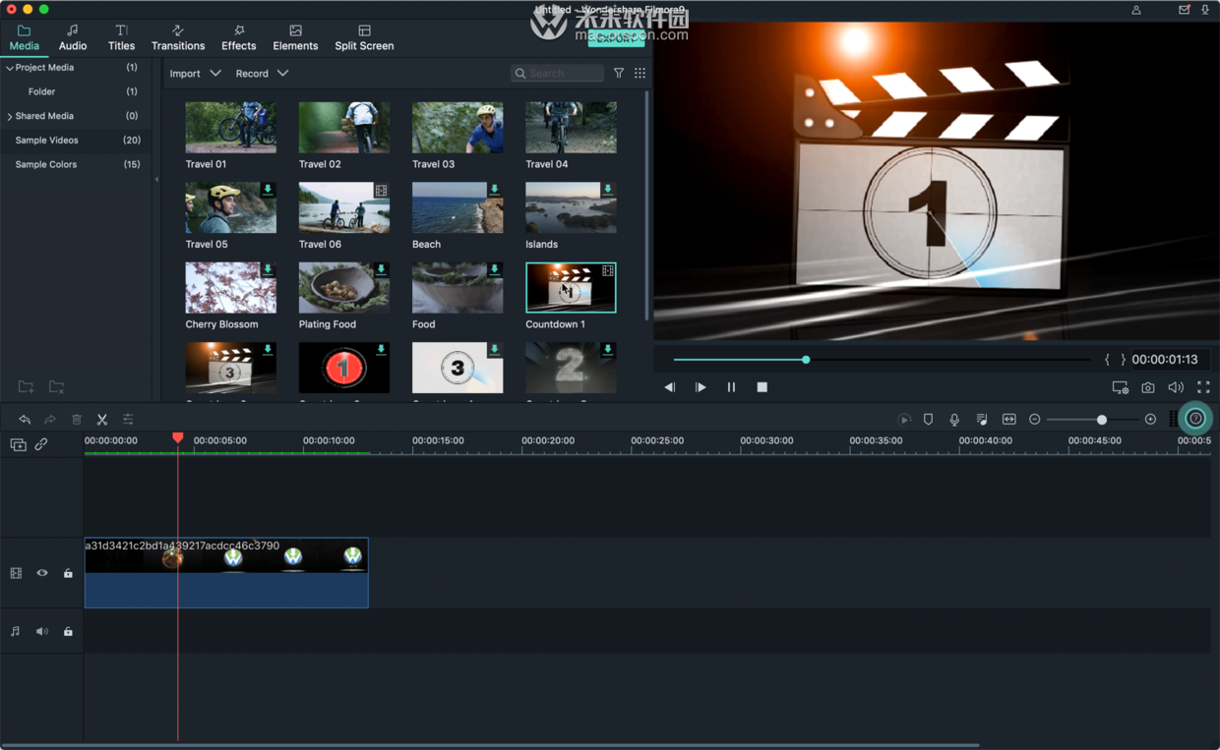Pause the preview playback
Screen dimensions: 1220x750
point(731,387)
